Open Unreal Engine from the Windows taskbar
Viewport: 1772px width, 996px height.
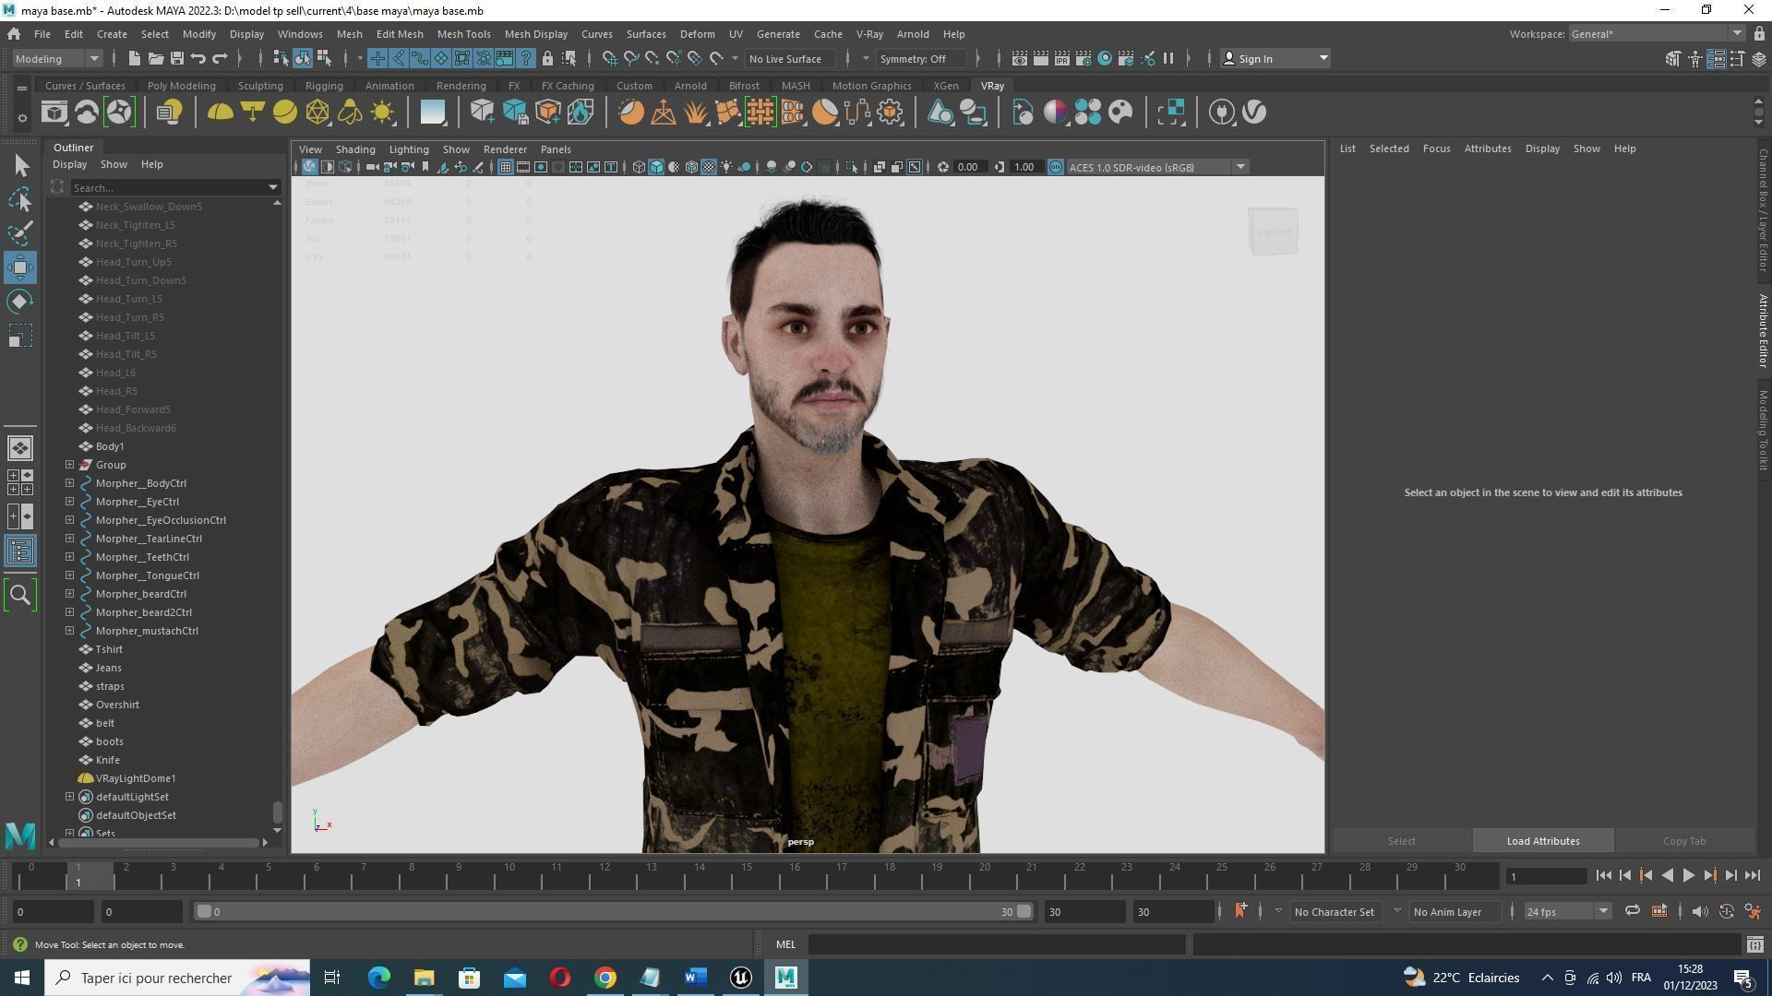click(x=740, y=978)
